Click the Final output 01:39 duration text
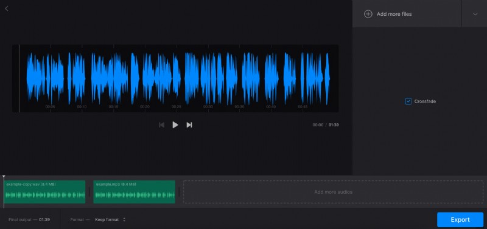 29,220
